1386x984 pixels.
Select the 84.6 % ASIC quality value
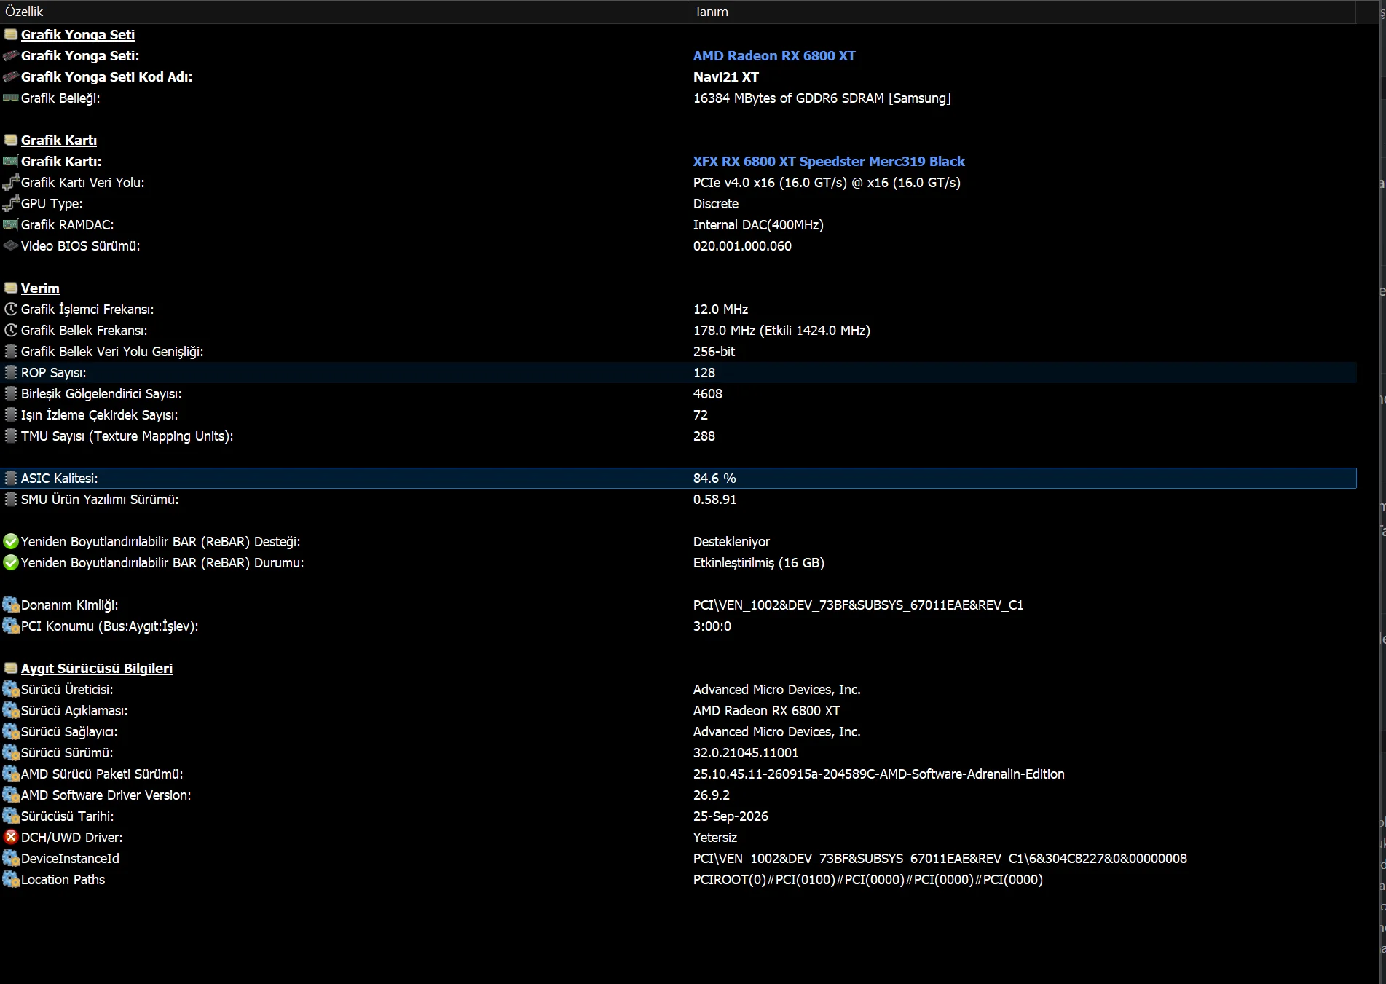(x=714, y=478)
